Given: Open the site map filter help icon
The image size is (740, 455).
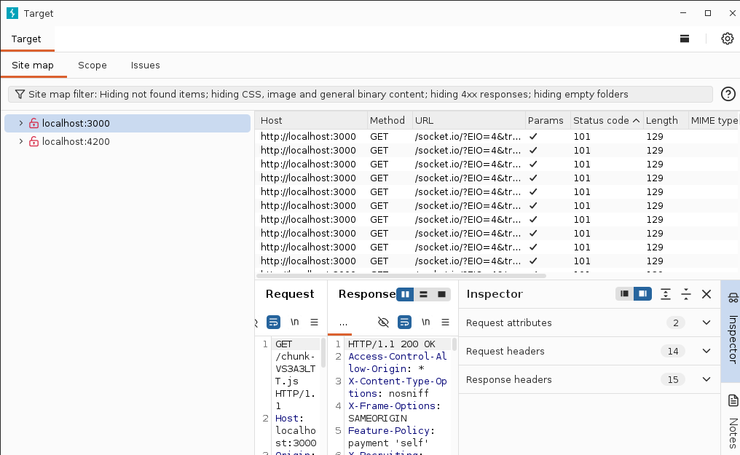Looking at the screenshot, I should coord(728,95).
